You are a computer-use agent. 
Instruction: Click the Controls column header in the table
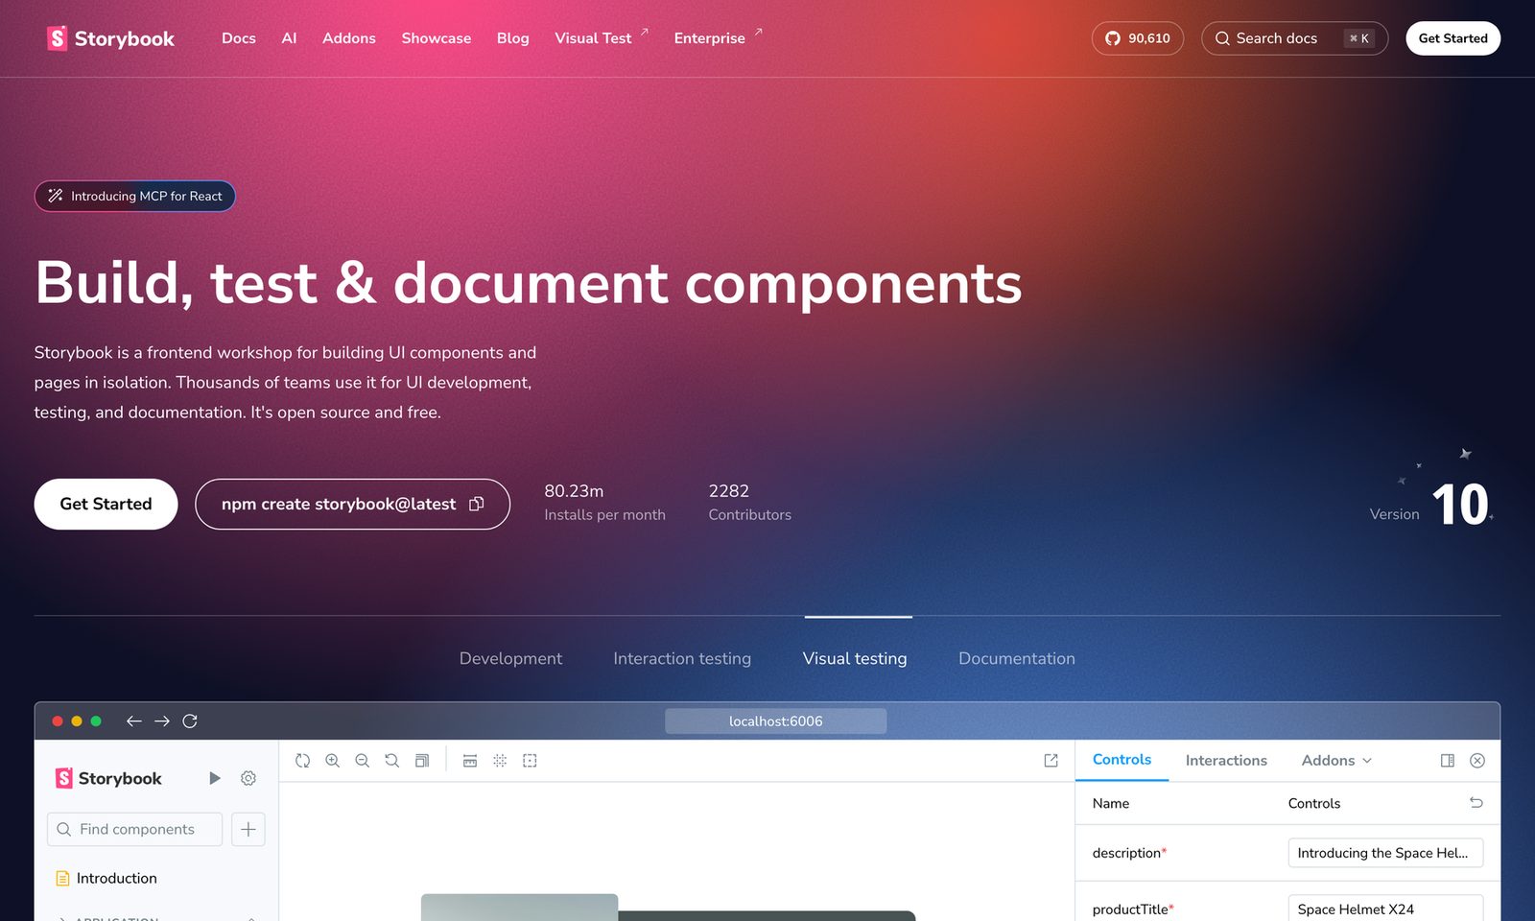(1314, 804)
